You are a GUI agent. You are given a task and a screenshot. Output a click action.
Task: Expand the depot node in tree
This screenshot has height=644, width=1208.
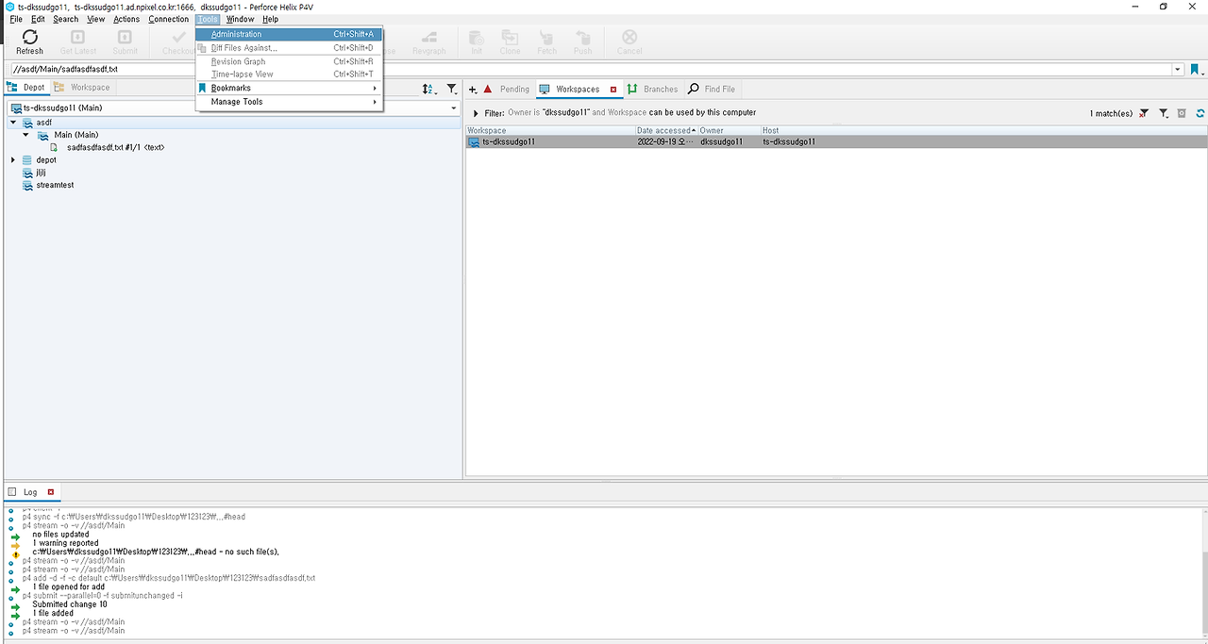pyautogui.click(x=13, y=160)
